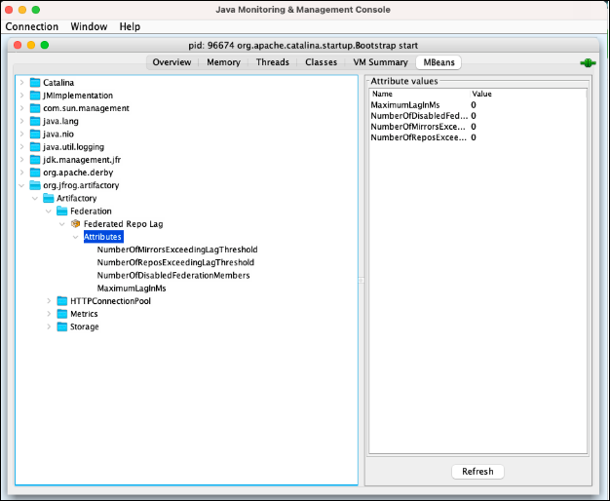The image size is (610, 501).
Task: Open the Window menu
Action: 89,26
